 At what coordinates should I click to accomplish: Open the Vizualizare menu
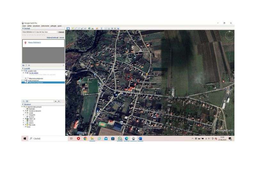(x=36, y=26)
